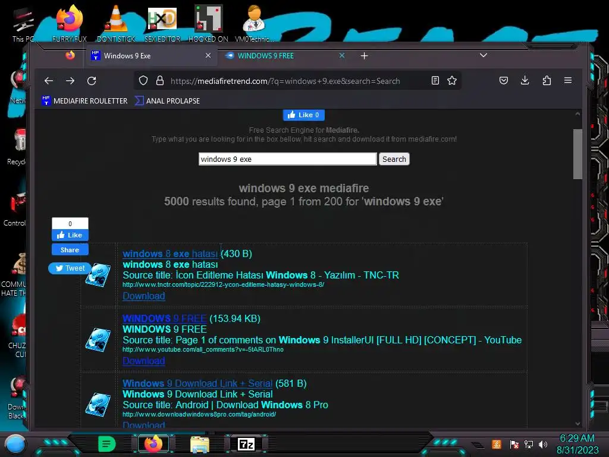This screenshot has height=457, width=609.
Task: Click the network tray icon
Action: pyautogui.click(x=529, y=444)
